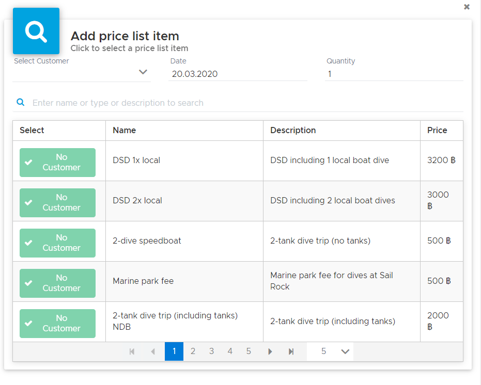The height and width of the screenshot is (385, 481).
Task: Click the price '3200 ฿'
Action: pos(441,161)
